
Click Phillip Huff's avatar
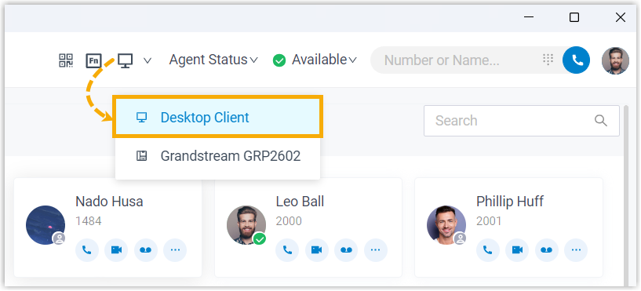(x=446, y=225)
